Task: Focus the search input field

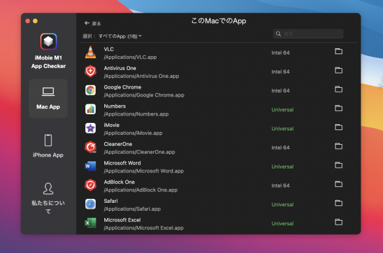Action: click(308, 34)
